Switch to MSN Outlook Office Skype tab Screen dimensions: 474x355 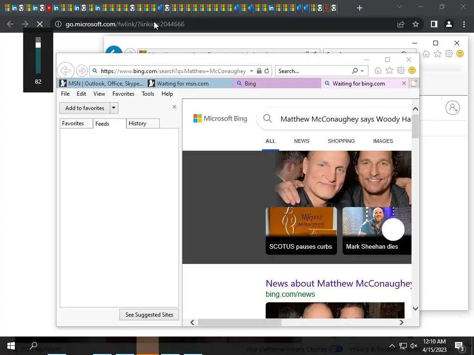click(101, 83)
